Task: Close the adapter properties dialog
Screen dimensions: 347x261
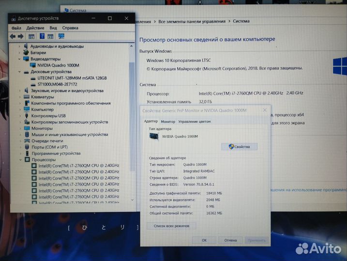Action: click(265, 110)
